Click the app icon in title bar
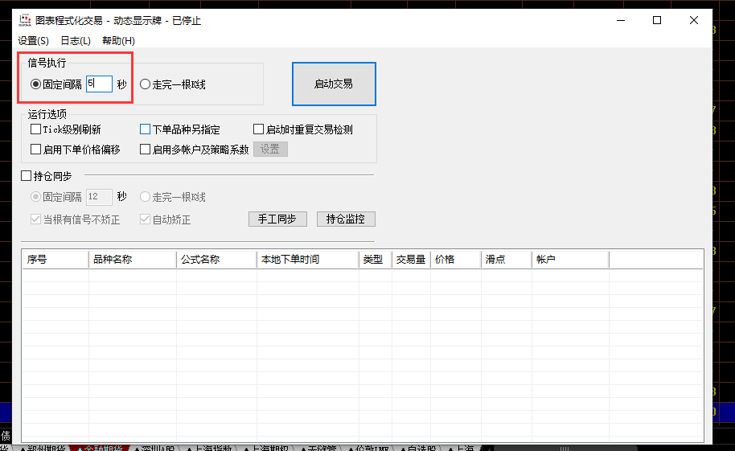 click(x=25, y=20)
